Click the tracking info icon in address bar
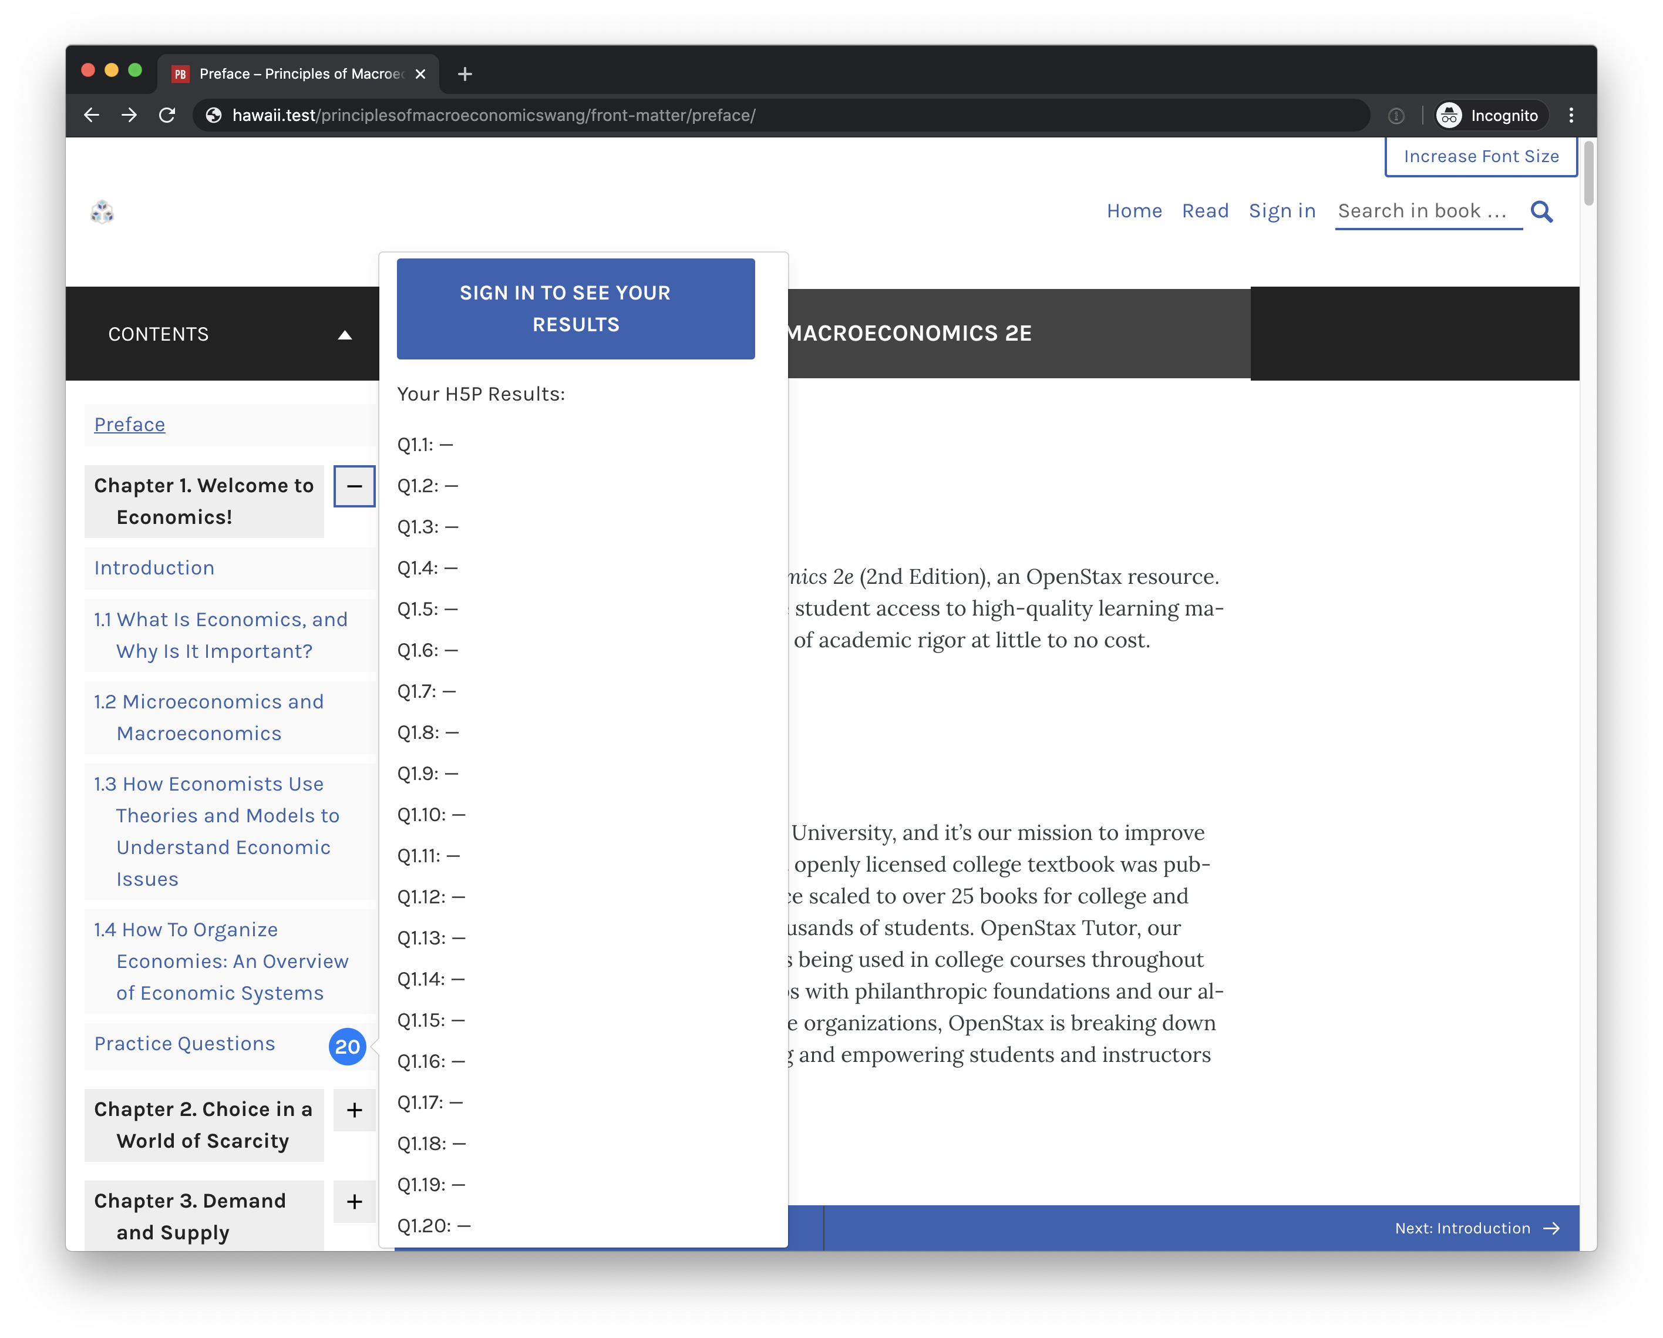This screenshot has height=1338, width=1663. [1395, 116]
